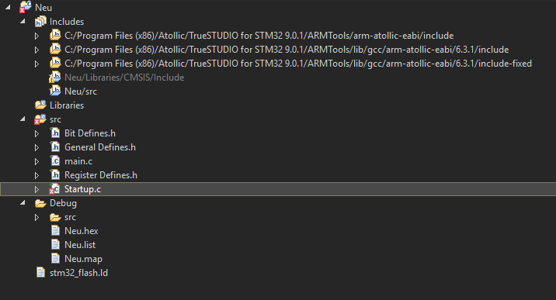Screen dimensions: 556x300
Task: Collapse the Debug folder arrow
Action: 23,202
